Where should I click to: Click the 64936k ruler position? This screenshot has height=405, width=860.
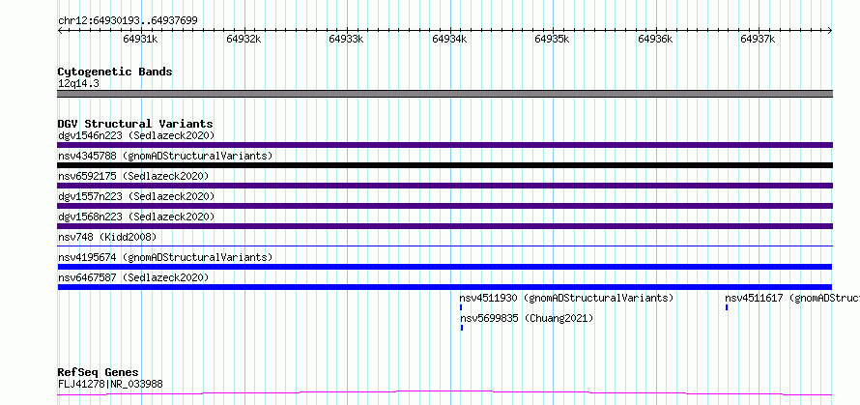655,39
